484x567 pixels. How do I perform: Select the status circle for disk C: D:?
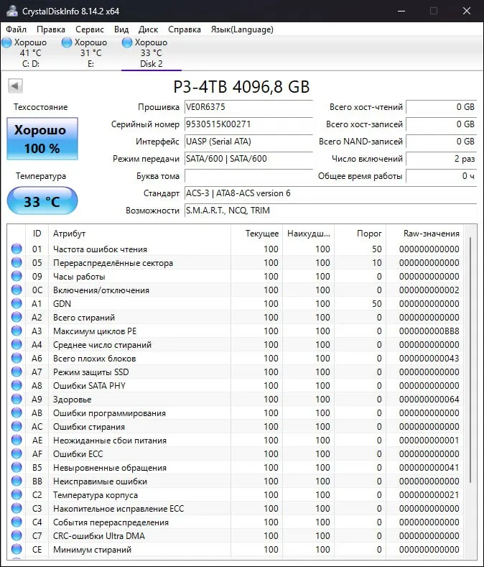[x=7, y=42]
